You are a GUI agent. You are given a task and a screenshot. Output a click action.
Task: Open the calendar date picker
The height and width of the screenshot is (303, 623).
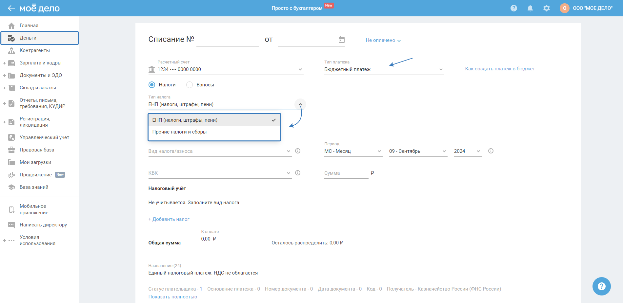(x=342, y=40)
